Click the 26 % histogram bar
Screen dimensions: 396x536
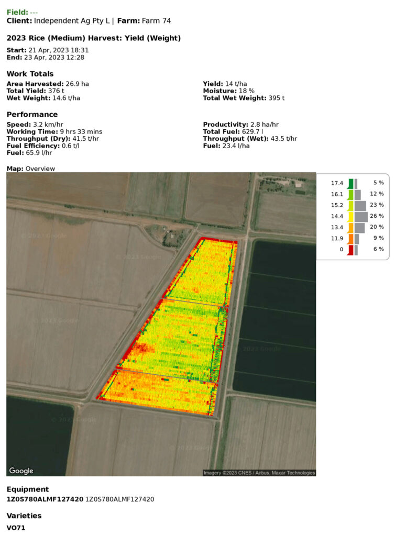point(361,217)
